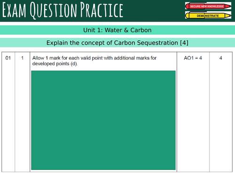Click the yellow Demonstrate pen icon
235x176 pixels.
pyautogui.click(x=208, y=15)
